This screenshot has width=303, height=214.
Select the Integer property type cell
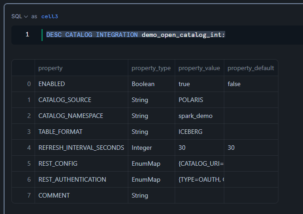(151, 148)
